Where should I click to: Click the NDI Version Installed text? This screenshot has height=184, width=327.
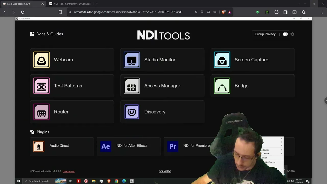pyautogui.click(x=45, y=171)
